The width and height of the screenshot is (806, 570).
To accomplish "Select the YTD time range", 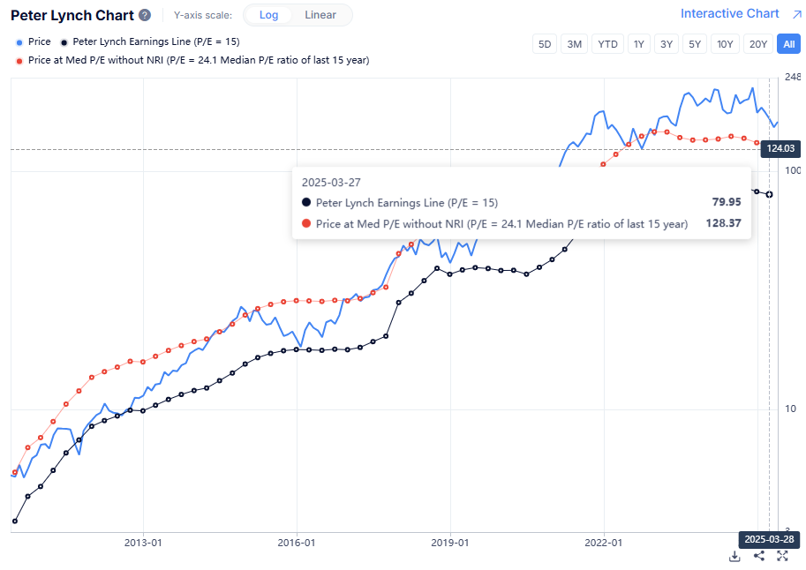I will click(607, 44).
